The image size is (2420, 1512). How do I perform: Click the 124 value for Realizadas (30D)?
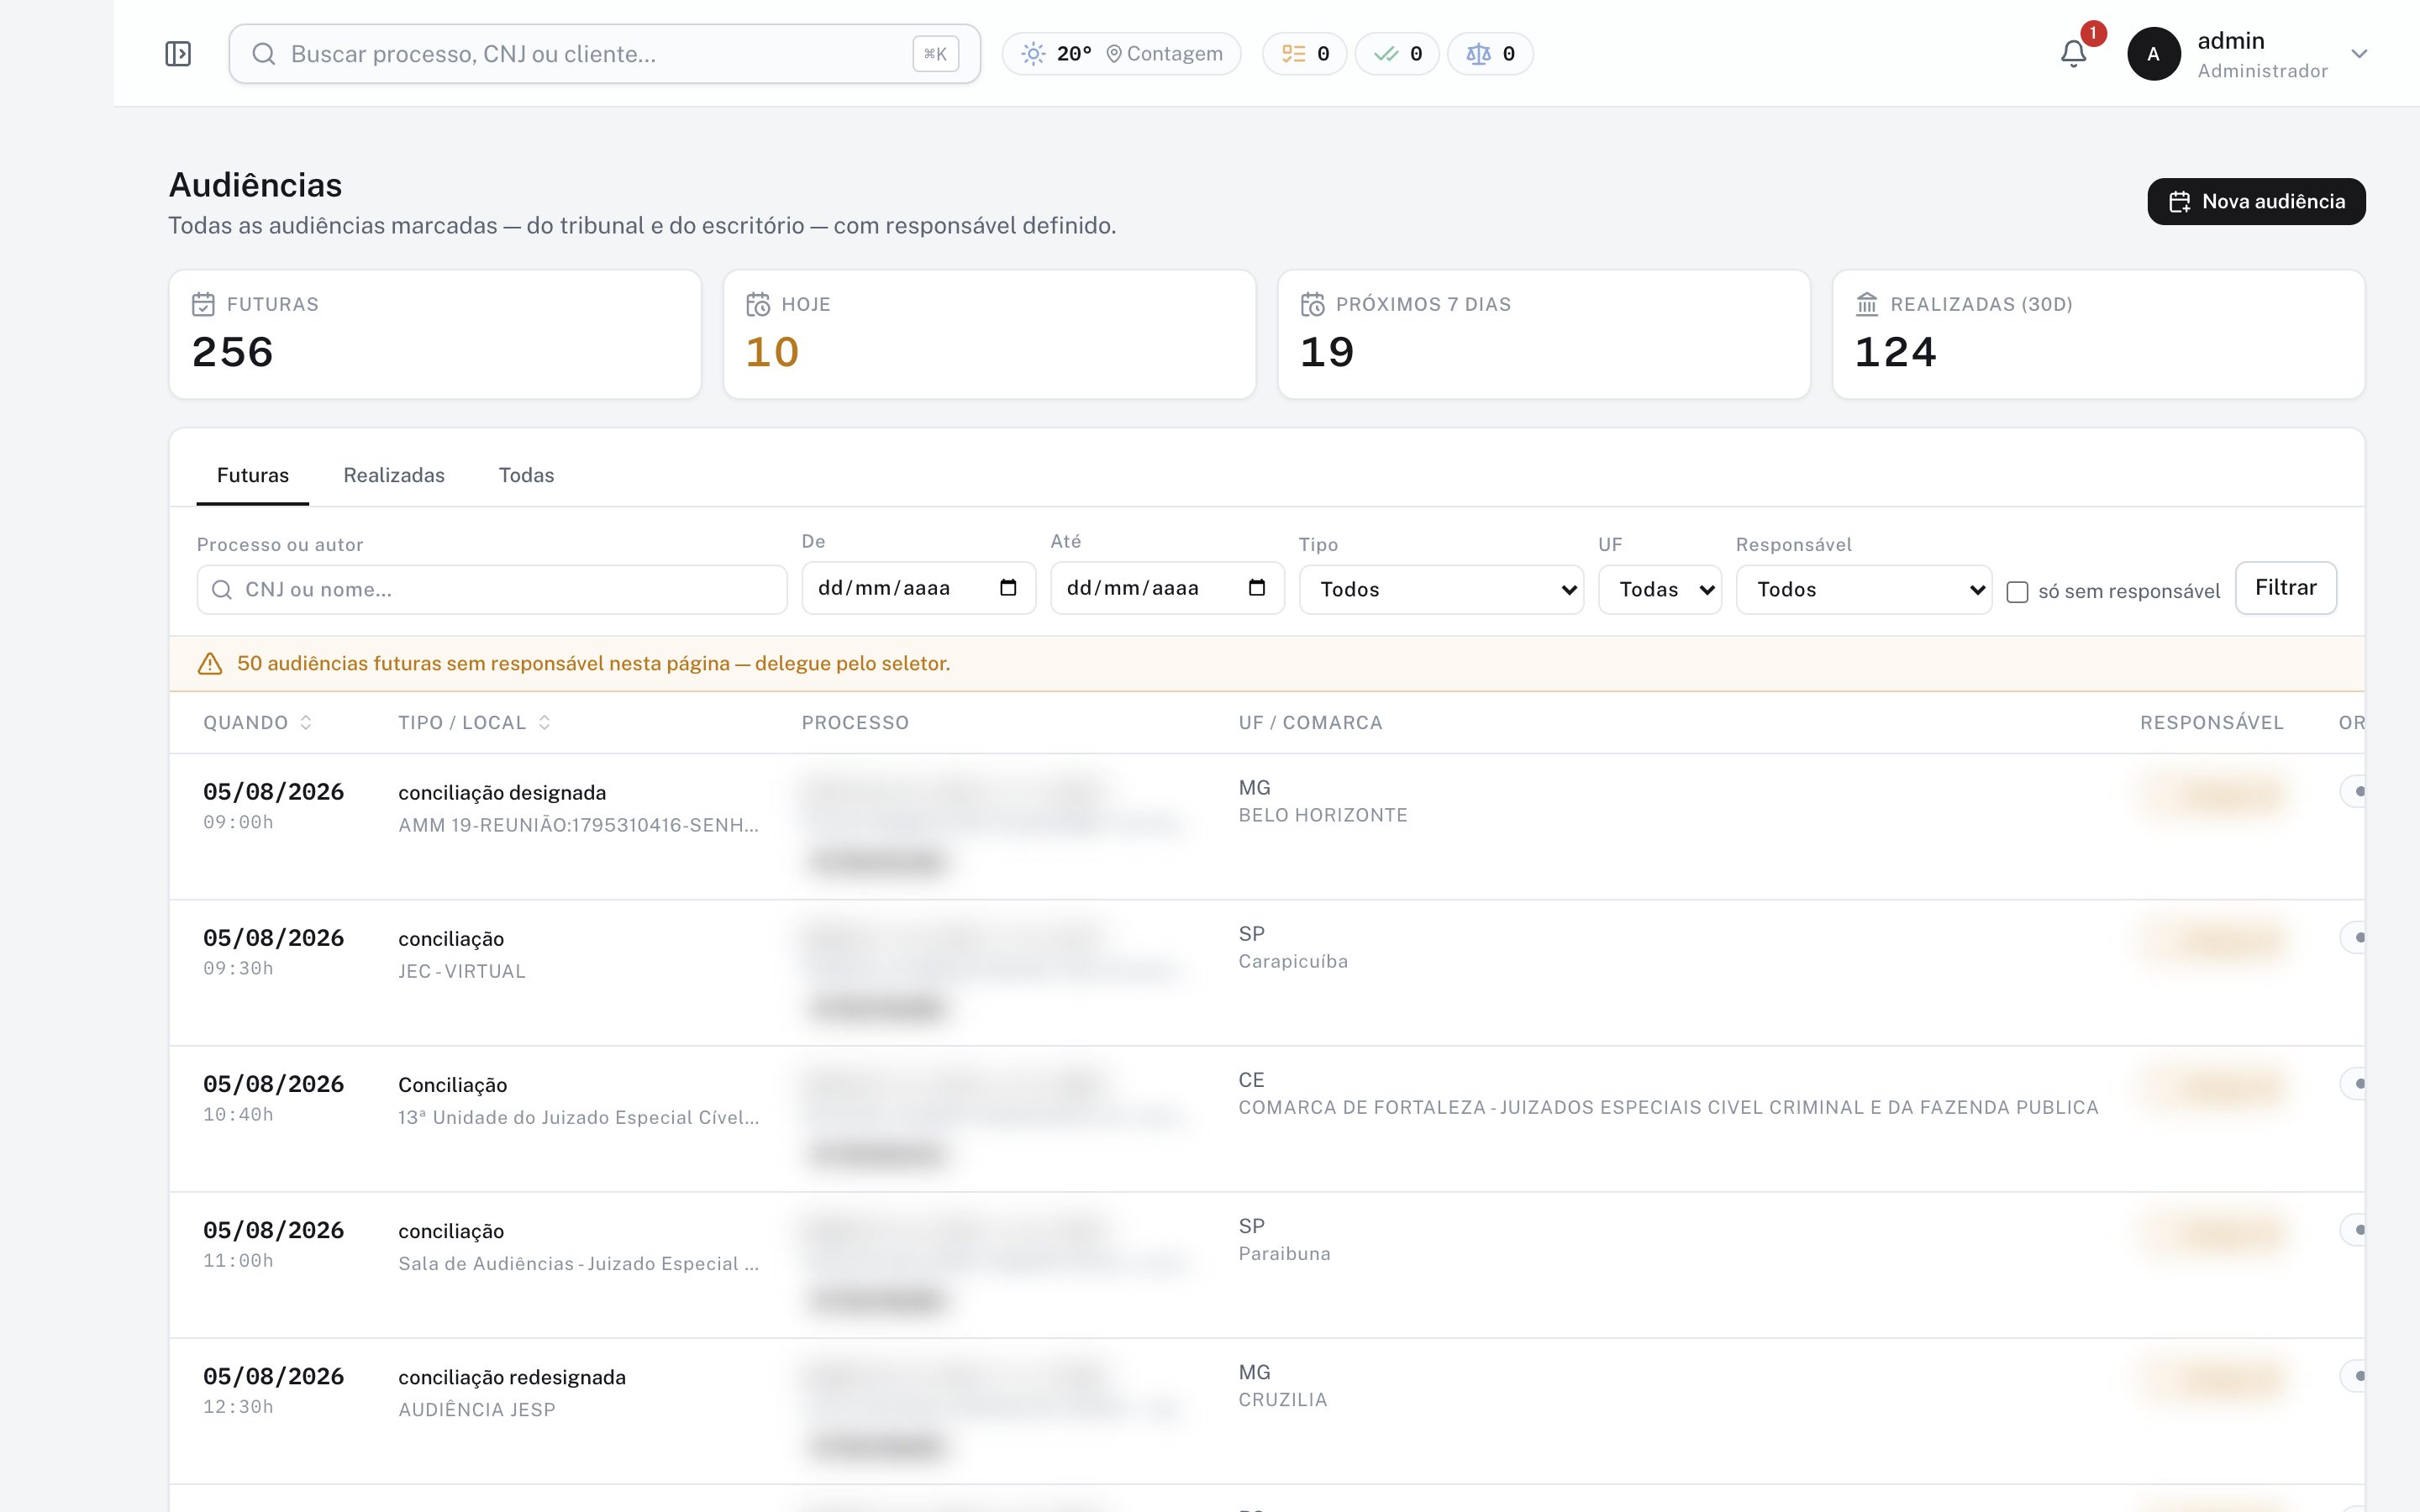point(1896,352)
